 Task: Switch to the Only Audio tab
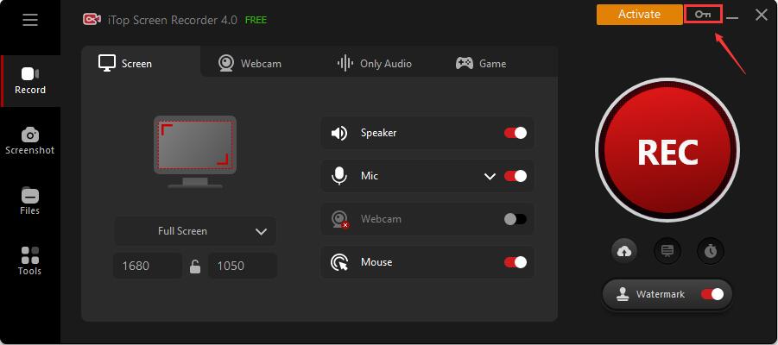click(x=374, y=63)
